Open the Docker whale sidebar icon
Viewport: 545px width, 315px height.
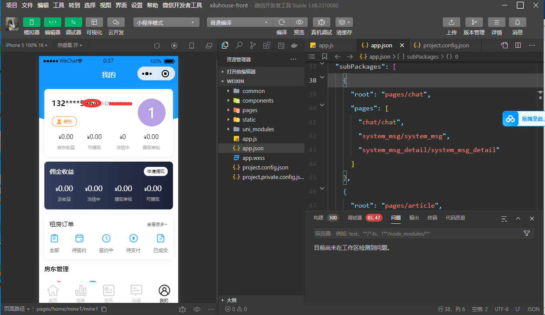point(295,45)
